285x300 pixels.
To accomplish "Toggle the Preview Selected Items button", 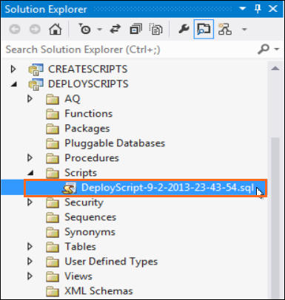I will (204, 30).
